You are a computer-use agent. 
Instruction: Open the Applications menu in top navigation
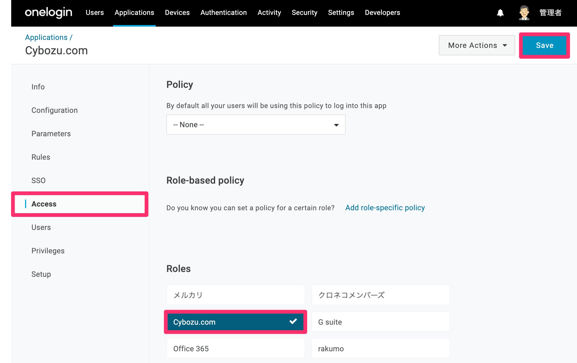tap(134, 13)
